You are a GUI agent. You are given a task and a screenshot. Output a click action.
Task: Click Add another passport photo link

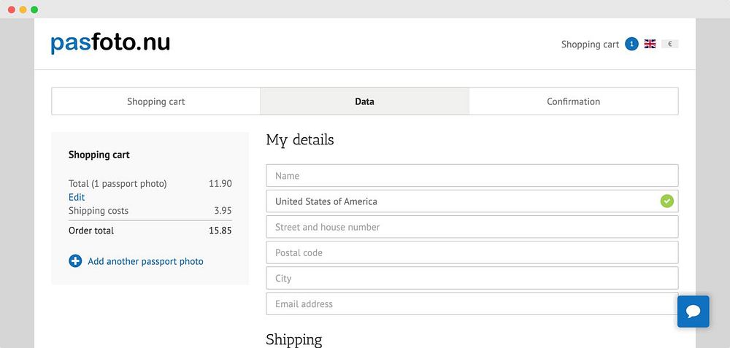pyautogui.click(x=145, y=261)
